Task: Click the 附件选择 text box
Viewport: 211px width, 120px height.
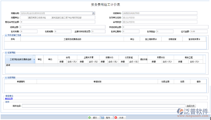Action: tap(103, 106)
